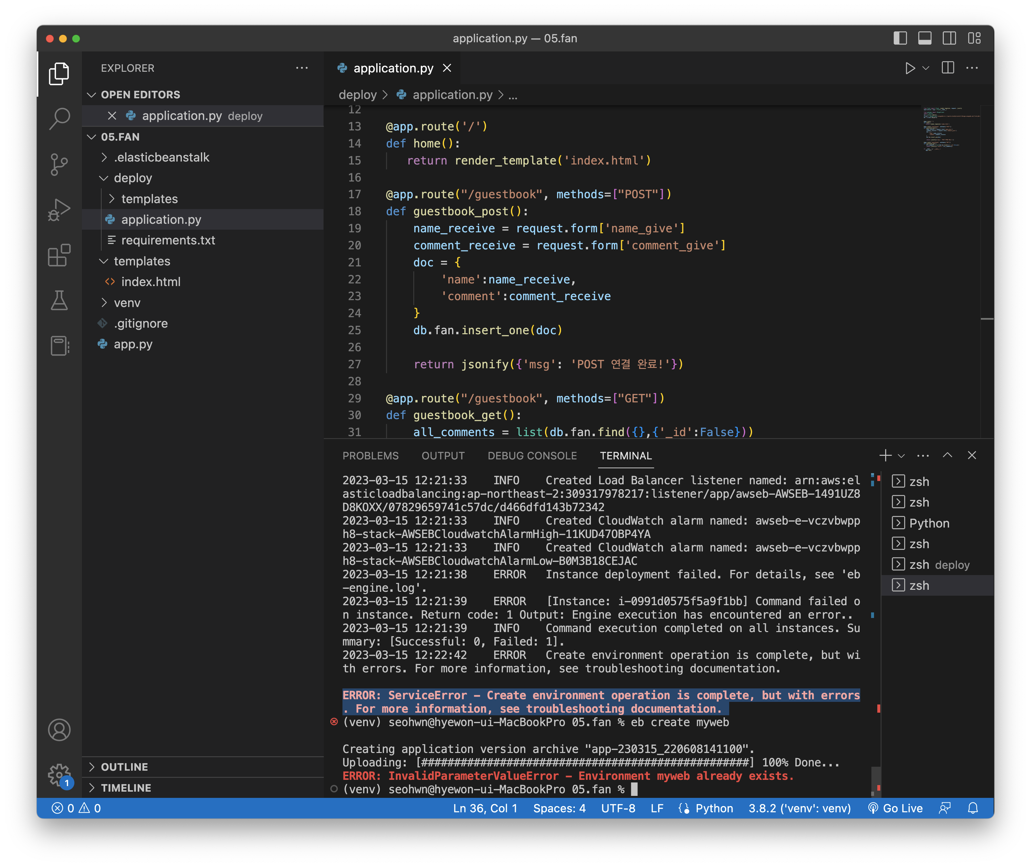Close the terminal panel
This screenshot has width=1031, height=867.
(x=971, y=455)
